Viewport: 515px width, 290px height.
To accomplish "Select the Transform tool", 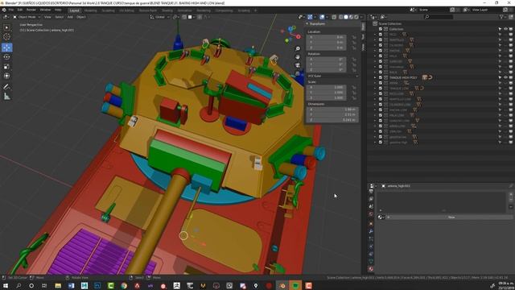I will 6,76.
